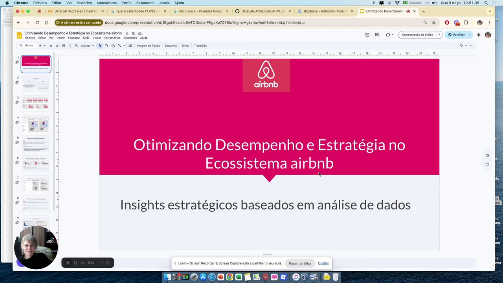The width and height of the screenshot is (503, 283).
Task: Open the Ferramentas menu
Action: 112,38
